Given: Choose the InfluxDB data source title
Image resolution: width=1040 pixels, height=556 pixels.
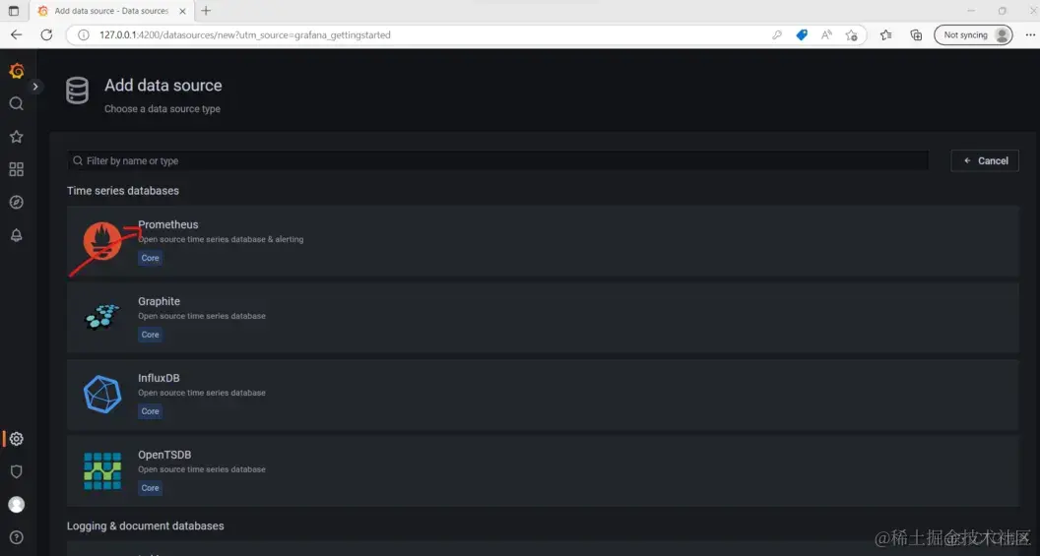Looking at the screenshot, I should point(159,379).
